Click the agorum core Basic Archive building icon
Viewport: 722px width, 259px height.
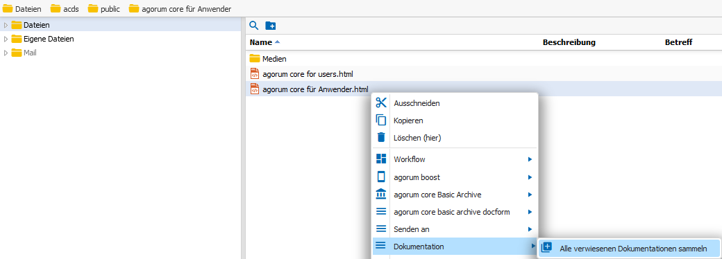click(x=381, y=195)
